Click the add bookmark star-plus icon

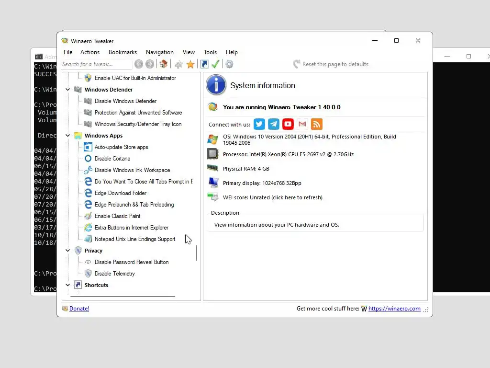click(x=179, y=65)
